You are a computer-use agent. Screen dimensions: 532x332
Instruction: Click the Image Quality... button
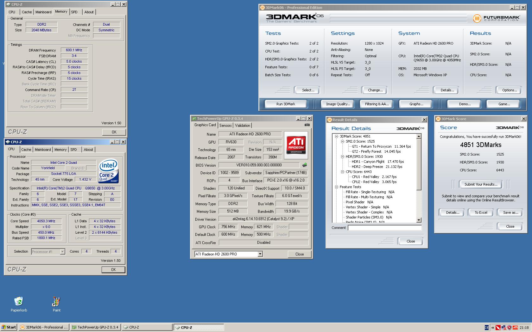click(338, 104)
